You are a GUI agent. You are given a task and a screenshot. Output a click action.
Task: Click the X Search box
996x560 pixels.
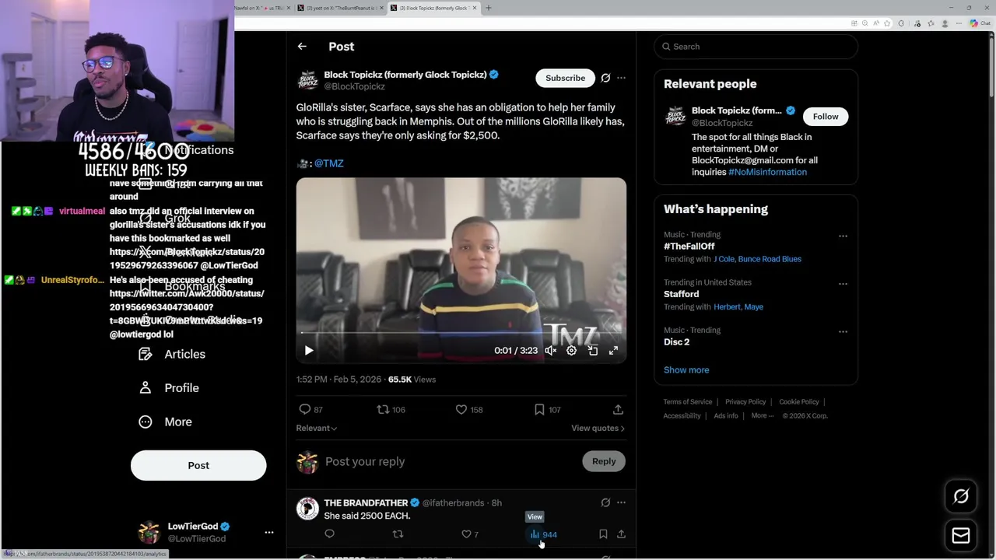[756, 47]
